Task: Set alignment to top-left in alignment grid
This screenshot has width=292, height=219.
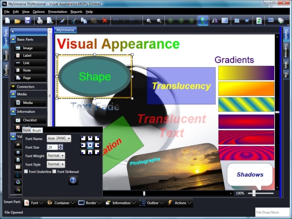Action: click(x=83, y=138)
